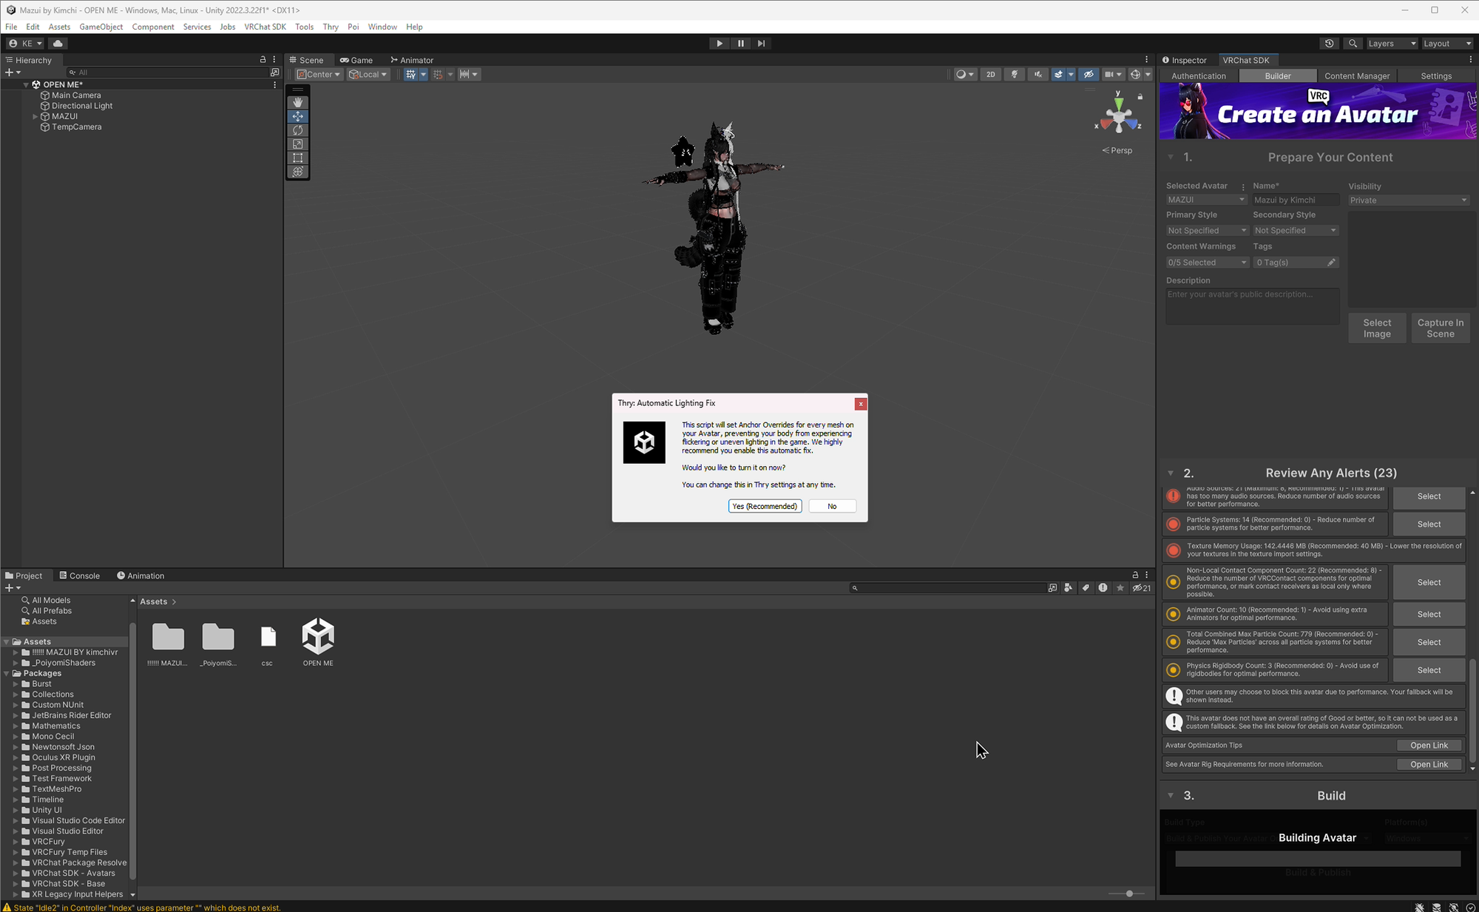This screenshot has height=912, width=1479.
Task: Click Yes (Recommended) in lighting fix dialog
Action: pos(765,507)
